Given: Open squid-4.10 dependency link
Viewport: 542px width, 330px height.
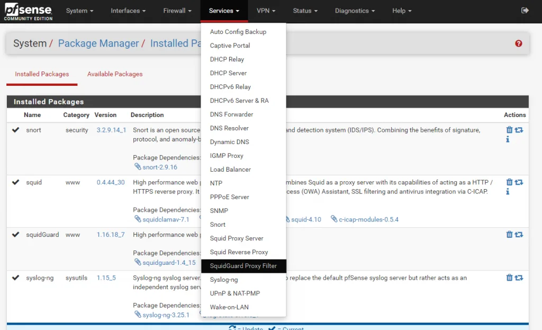Looking at the screenshot, I should [x=306, y=219].
